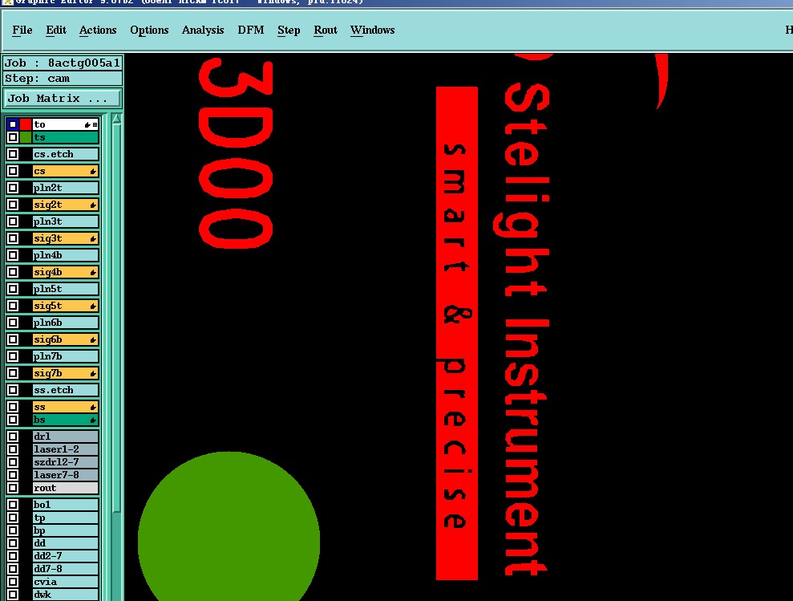Select the laser7-8 layer name

point(65,475)
